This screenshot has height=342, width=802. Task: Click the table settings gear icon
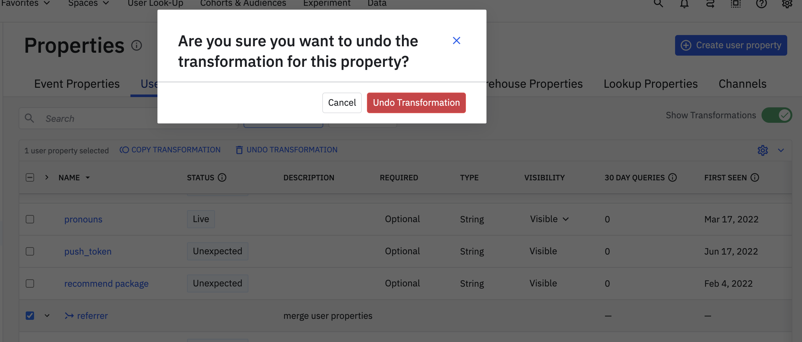(762, 150)
